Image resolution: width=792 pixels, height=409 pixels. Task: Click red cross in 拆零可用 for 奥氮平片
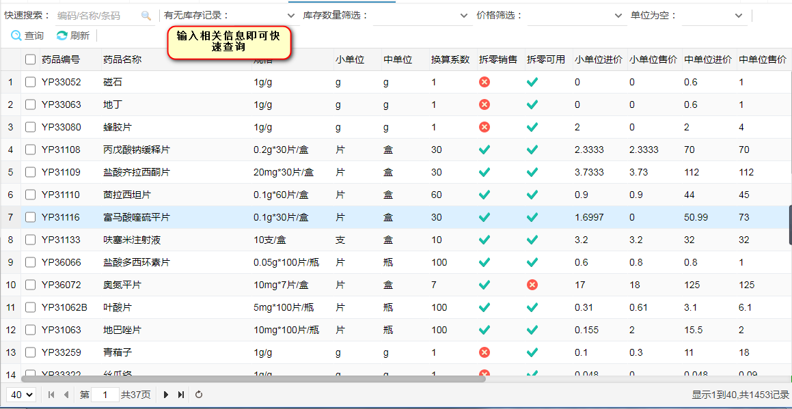coord(532,285)
